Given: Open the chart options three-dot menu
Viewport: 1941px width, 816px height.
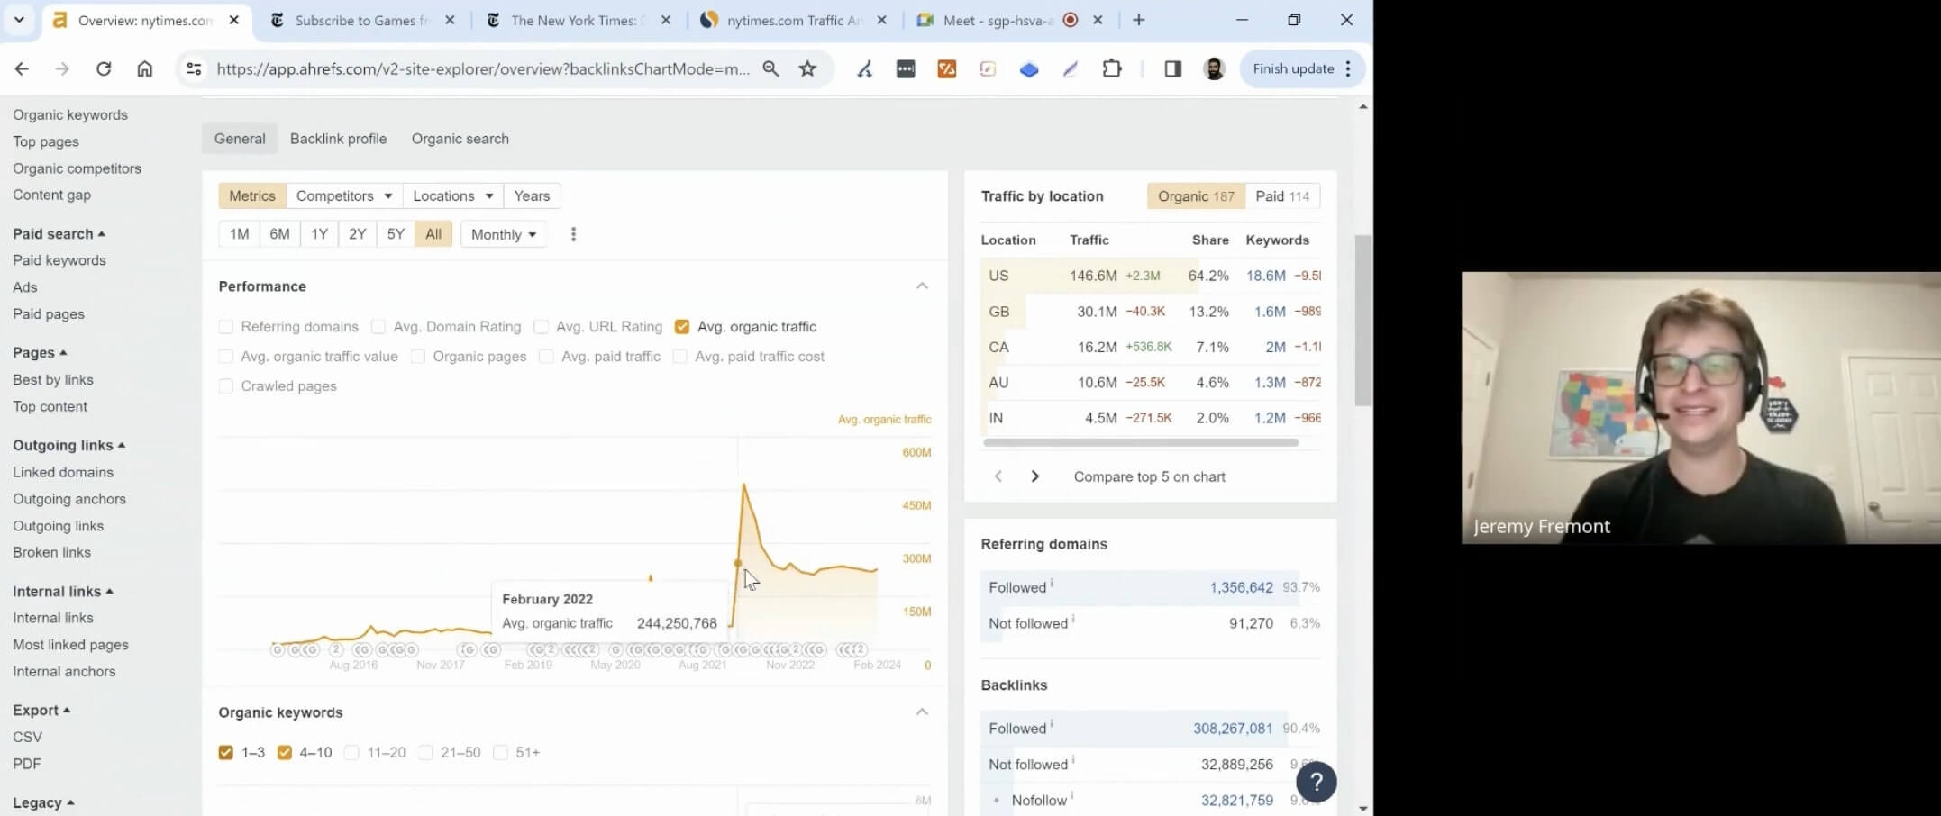Looking at the screenshot, I should (573, 234).
